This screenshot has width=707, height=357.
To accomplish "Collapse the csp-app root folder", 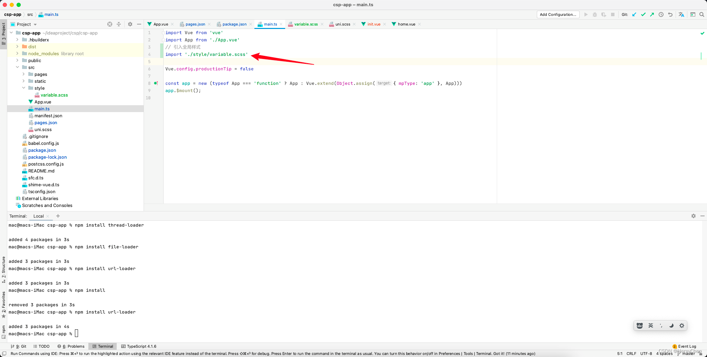I will tap(11, 33).
